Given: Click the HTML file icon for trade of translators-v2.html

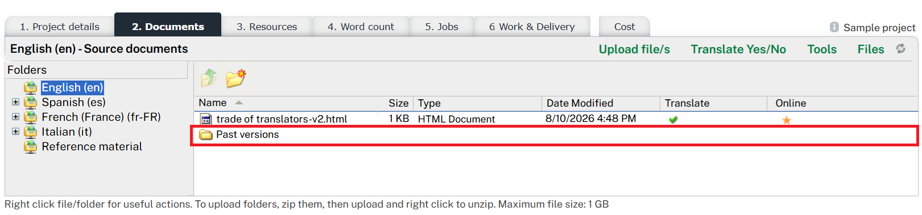Looking at the screenshot, I should click(x=206, y=119).
